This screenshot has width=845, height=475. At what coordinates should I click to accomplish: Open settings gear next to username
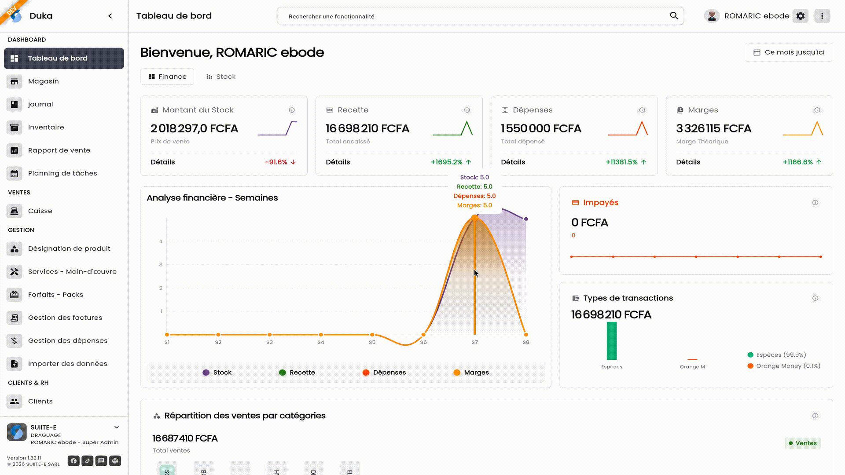(x=800, y=16)
